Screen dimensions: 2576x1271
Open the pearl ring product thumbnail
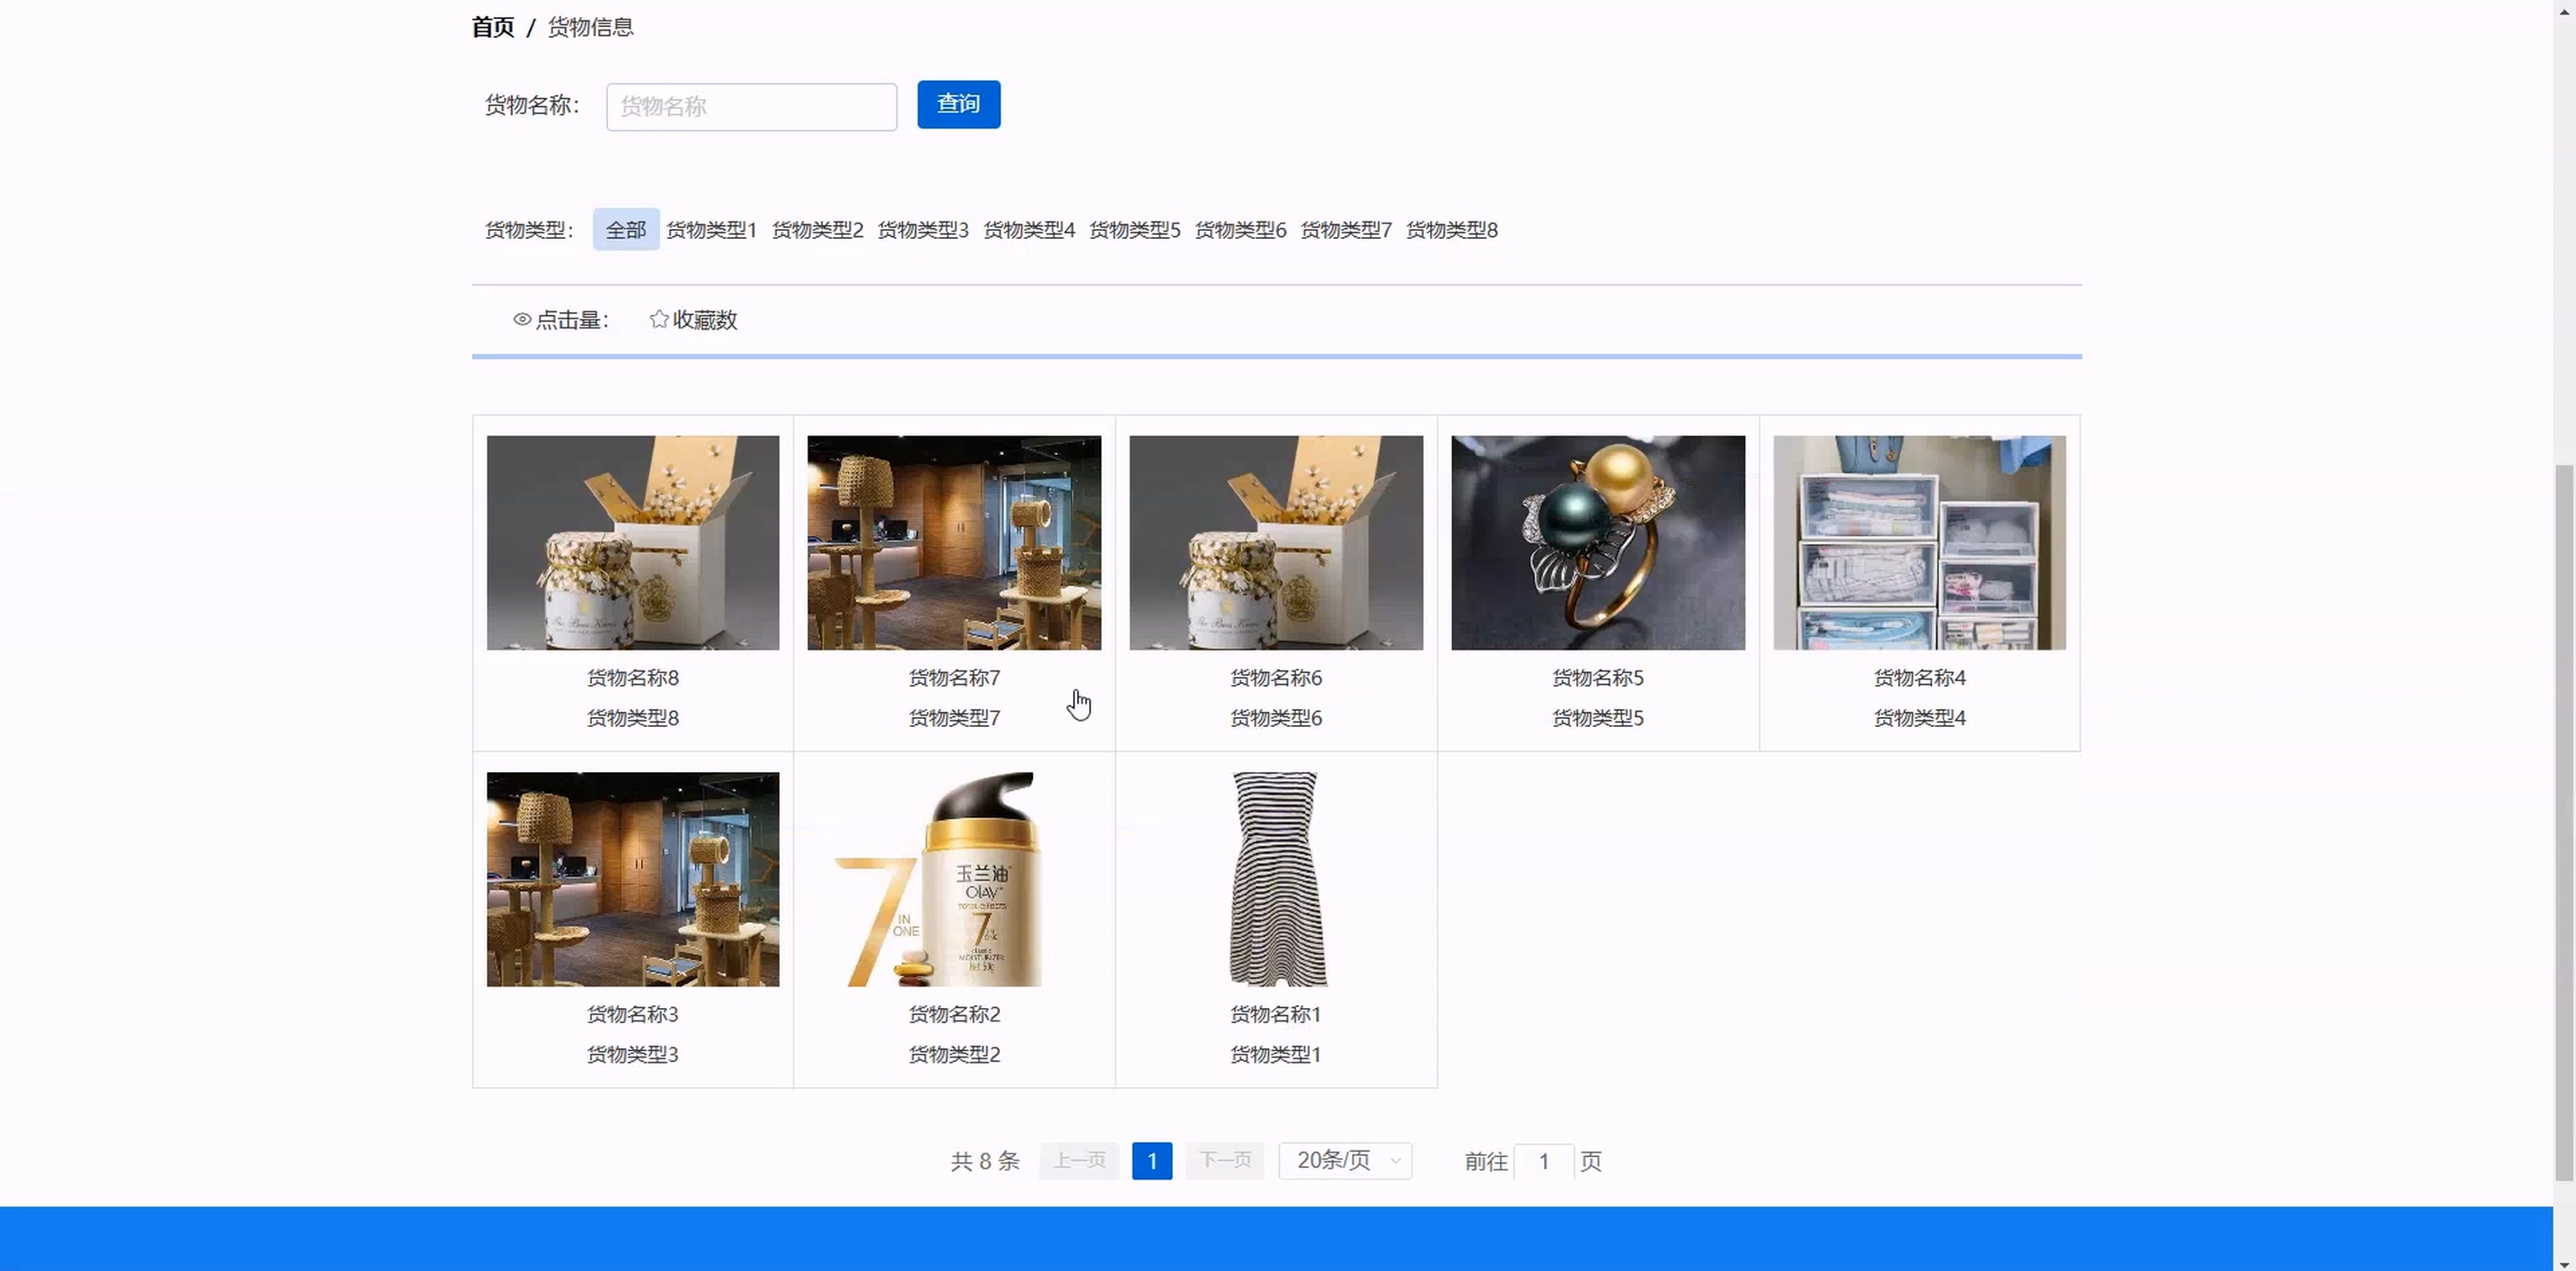(x=1598, y=542)
